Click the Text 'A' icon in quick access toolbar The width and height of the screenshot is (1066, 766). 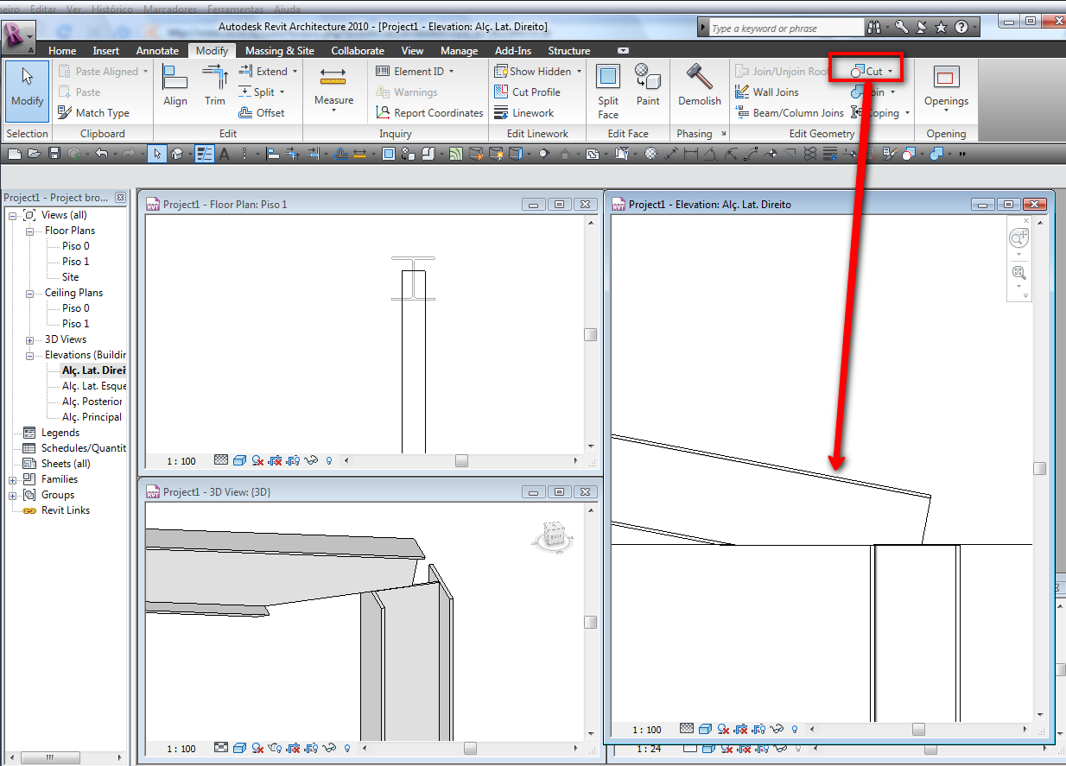click(x=224, y=155)
